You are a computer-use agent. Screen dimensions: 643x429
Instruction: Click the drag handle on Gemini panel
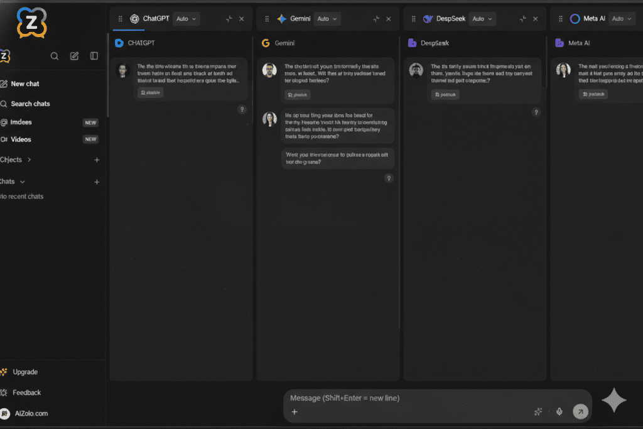point(267,19)
